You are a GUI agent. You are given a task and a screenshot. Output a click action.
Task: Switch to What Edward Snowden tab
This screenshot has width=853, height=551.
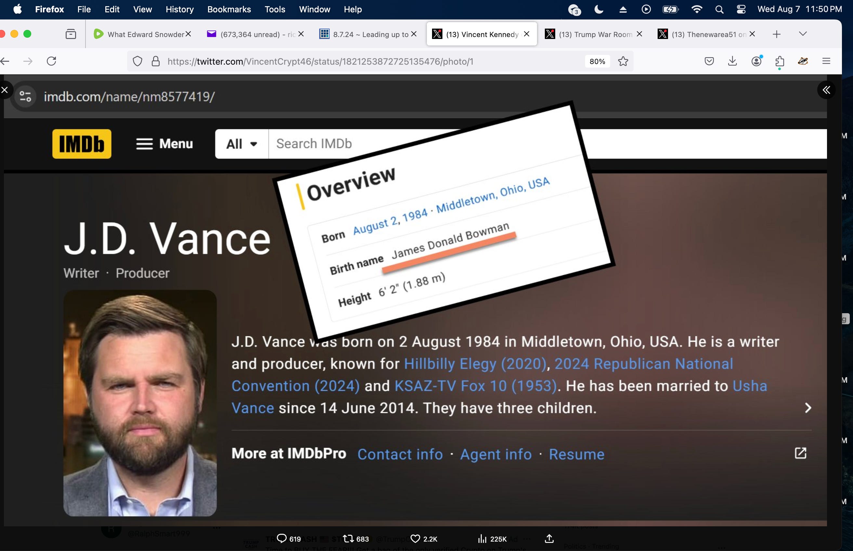click(x=142, y=34)
